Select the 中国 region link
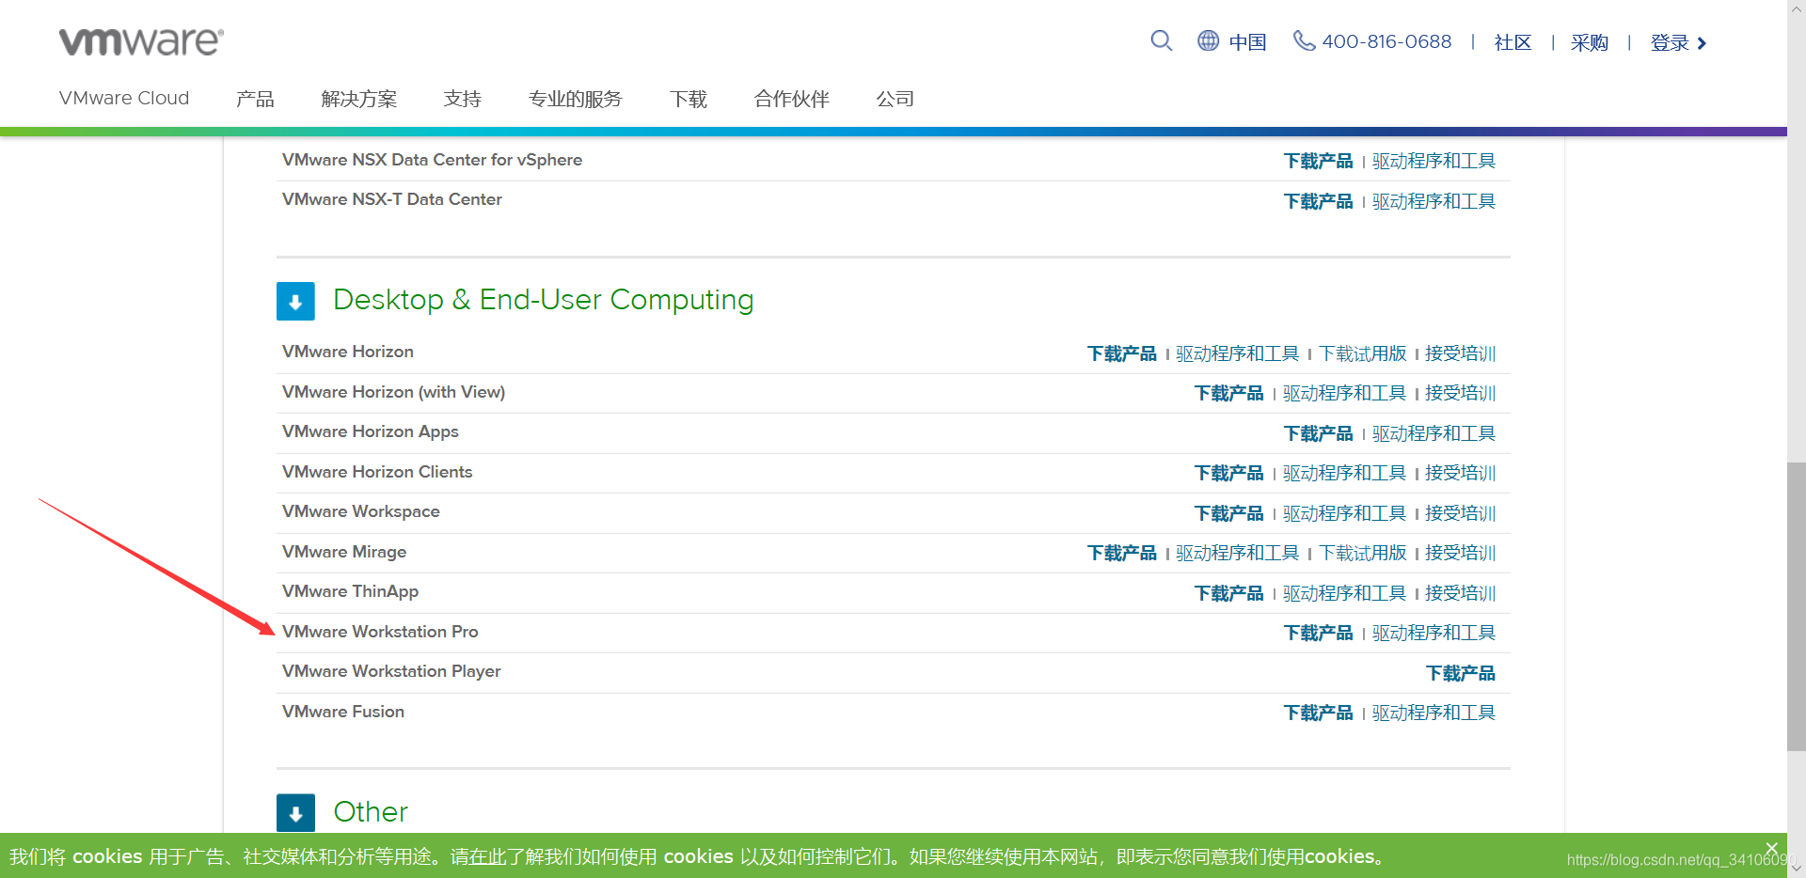This screenshot has width=1806, height=878. tap(1247, 42)
